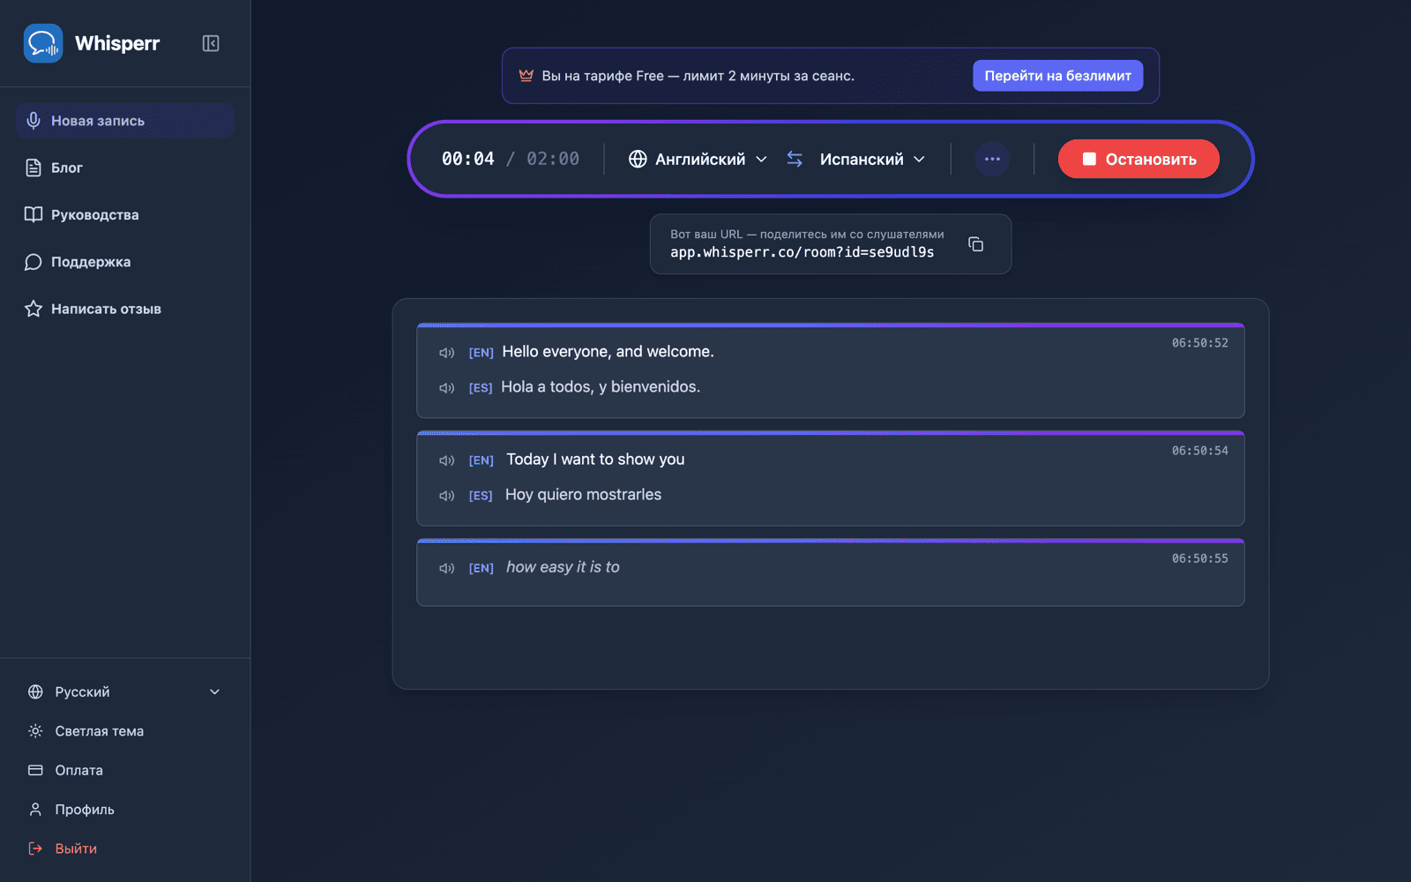Open Оплата

pyautogui.click(x=124, y=770)
